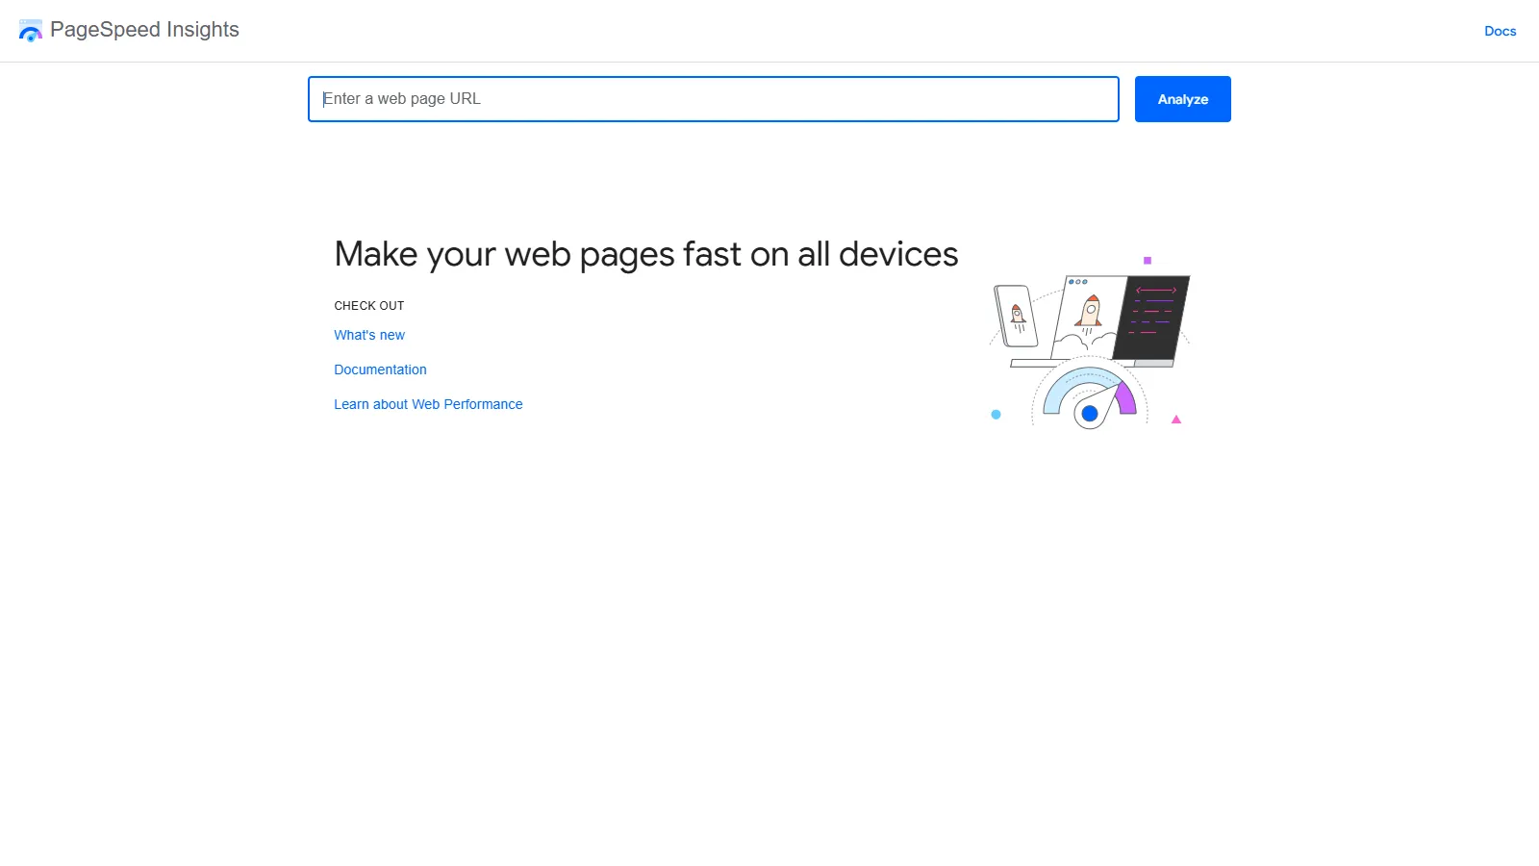The image size is (1539, 866).
Task: Follow the Learn about Web Performance link
Action: click(428, 403)
